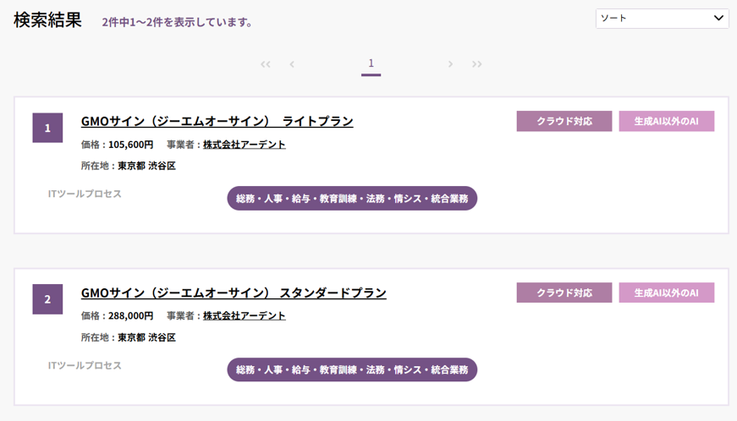
Task: Click 東京都 渋谷区 in the スタンダードプラン result
Action: pyautogui.click(x=146, y=337)
